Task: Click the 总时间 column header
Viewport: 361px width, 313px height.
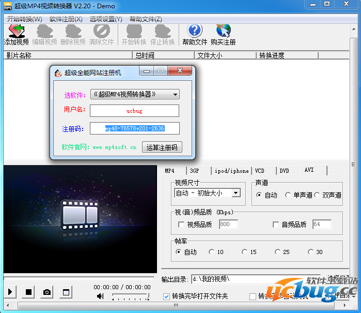Action: pos(164,55)
